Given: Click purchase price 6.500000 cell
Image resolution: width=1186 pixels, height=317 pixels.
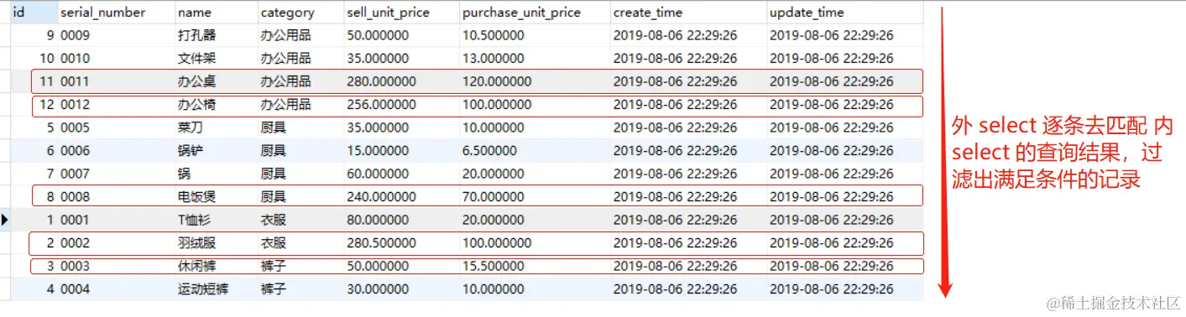Looking at the screenshot, I should pos(535,151).
